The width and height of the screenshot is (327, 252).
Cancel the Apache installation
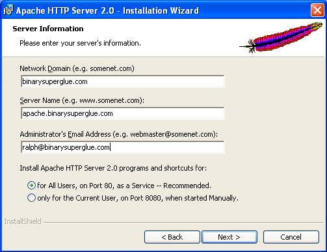[291, 237]
